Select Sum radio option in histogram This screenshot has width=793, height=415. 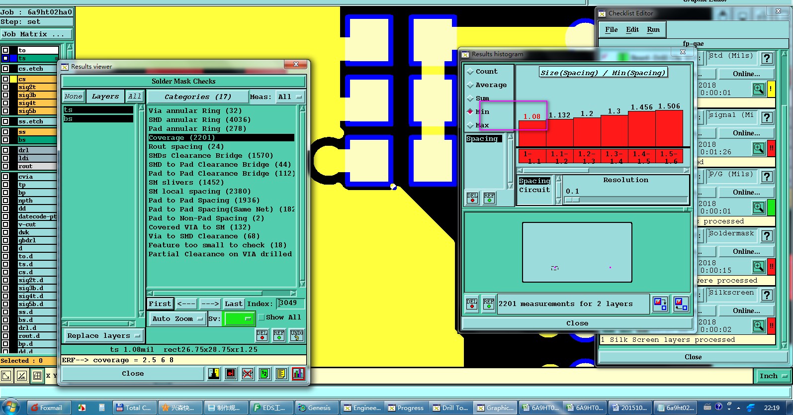(x=470, y=99)
